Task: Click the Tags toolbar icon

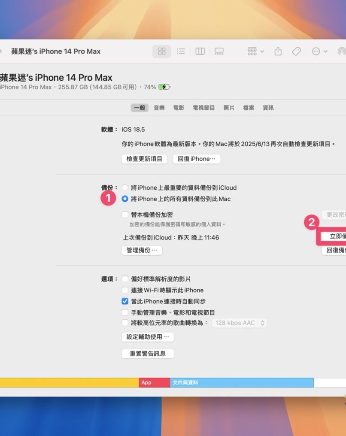Action: 296,51
